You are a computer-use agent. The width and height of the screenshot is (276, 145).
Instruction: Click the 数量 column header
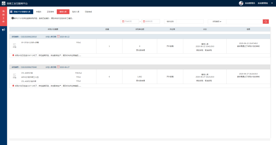click(107, 29)
